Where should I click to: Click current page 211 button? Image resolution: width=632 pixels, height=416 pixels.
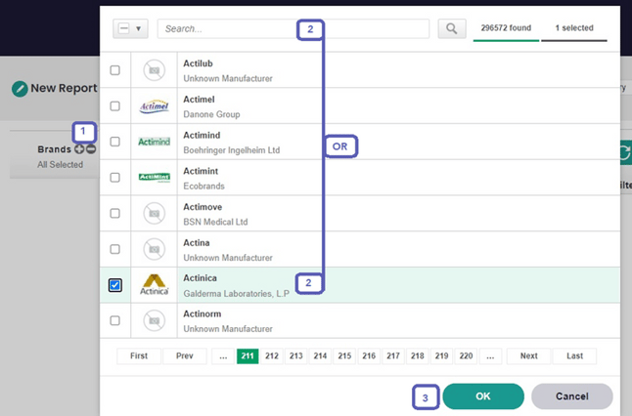pyautogui.click(x=248, y=356)
